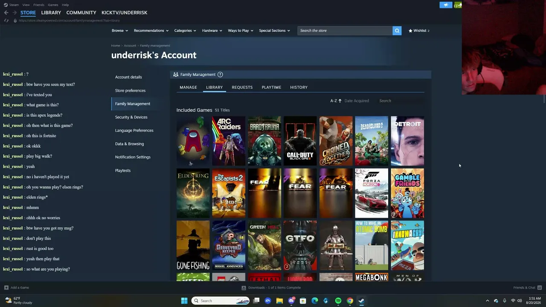Open Account details in the sidebar

[x=128, y=77]
